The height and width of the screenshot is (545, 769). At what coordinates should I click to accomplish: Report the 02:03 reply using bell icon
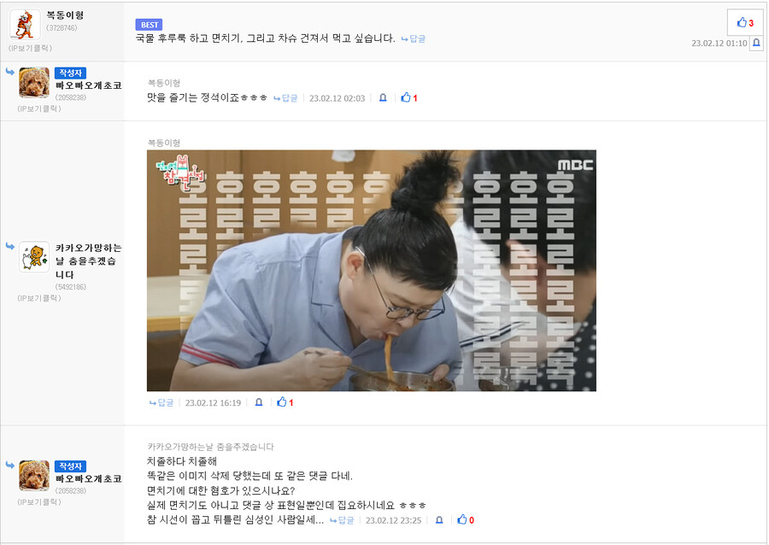(383, 98)
